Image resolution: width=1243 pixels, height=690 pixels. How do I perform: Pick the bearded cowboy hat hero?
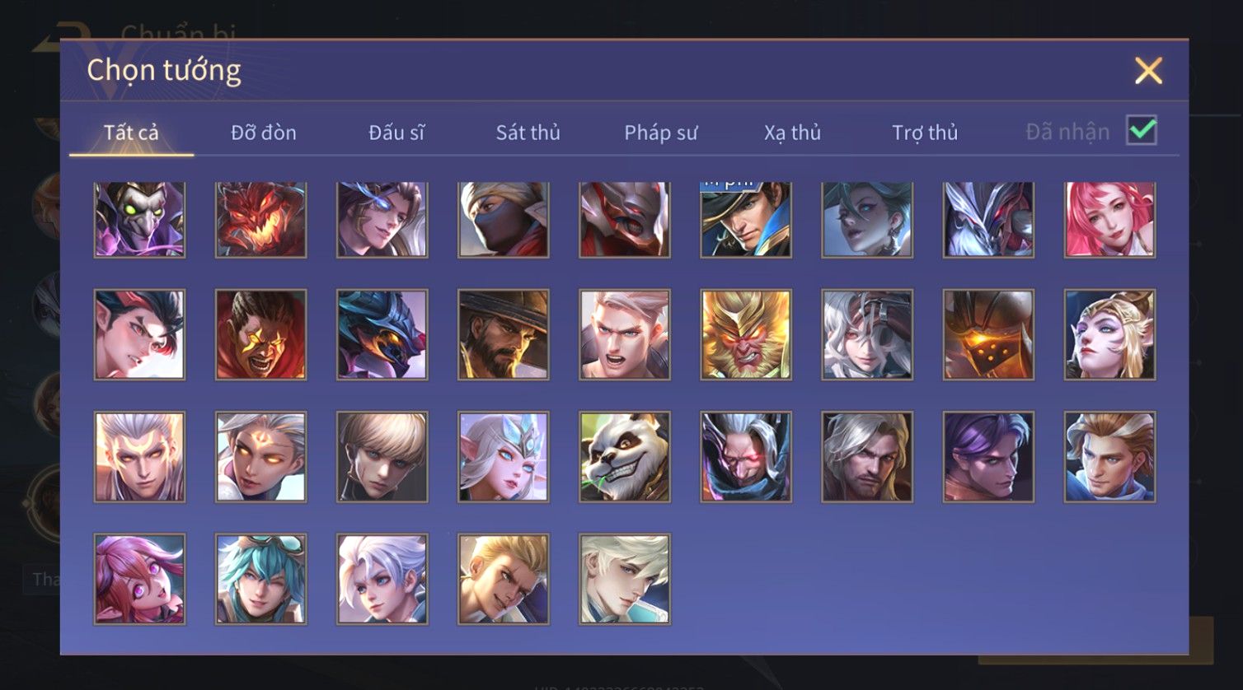coord(504,335)
